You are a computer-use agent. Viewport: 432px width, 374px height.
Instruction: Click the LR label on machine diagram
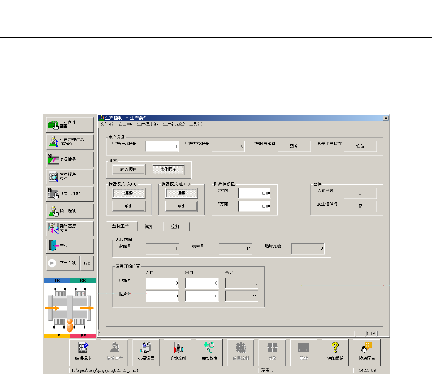coord(57,280)
